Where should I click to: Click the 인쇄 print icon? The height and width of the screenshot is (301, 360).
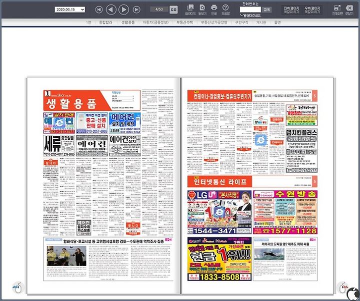coord(214,9)
